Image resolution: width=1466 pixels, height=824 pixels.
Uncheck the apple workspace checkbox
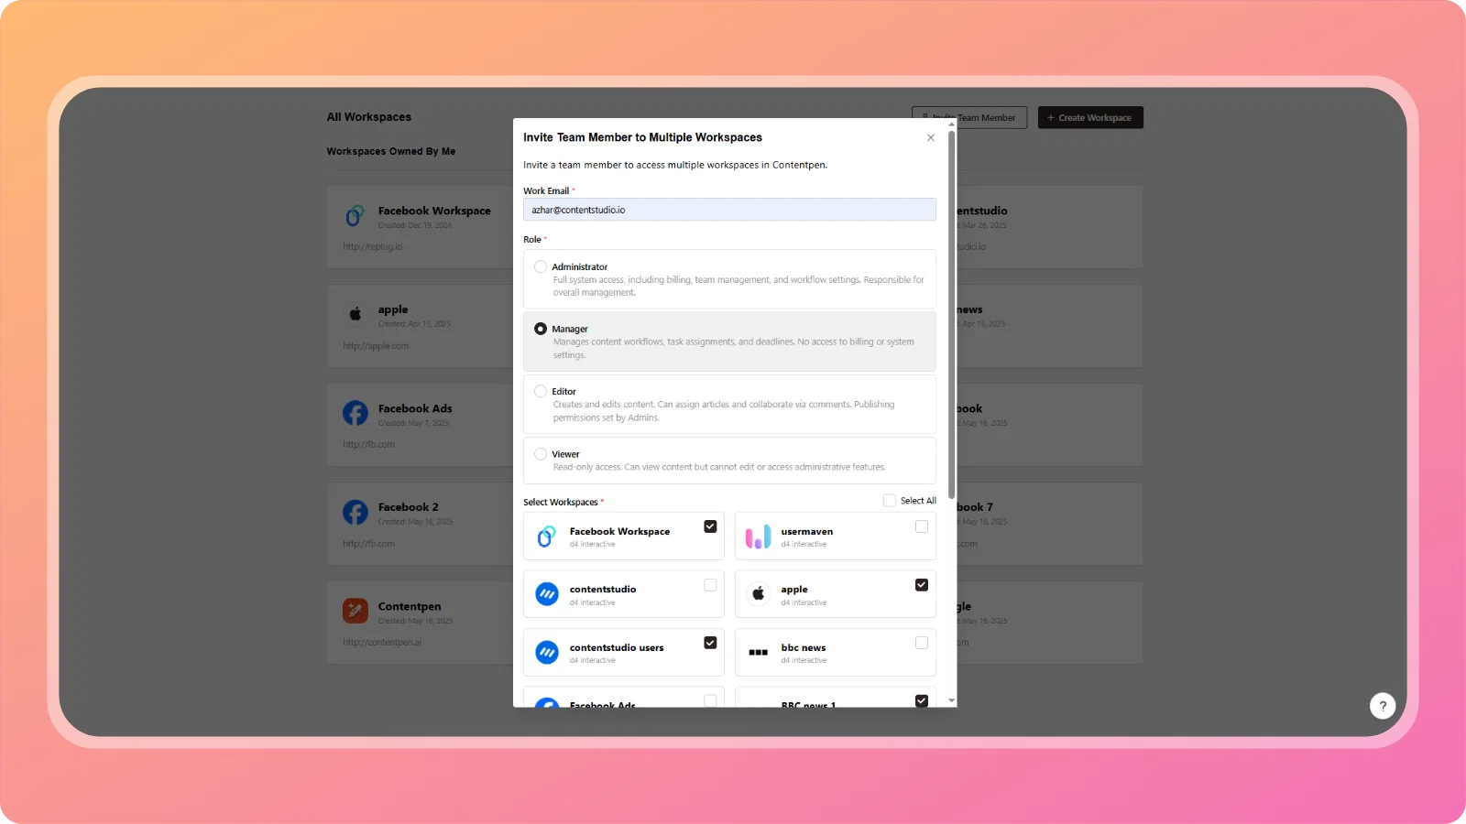[x=922, y=585]
